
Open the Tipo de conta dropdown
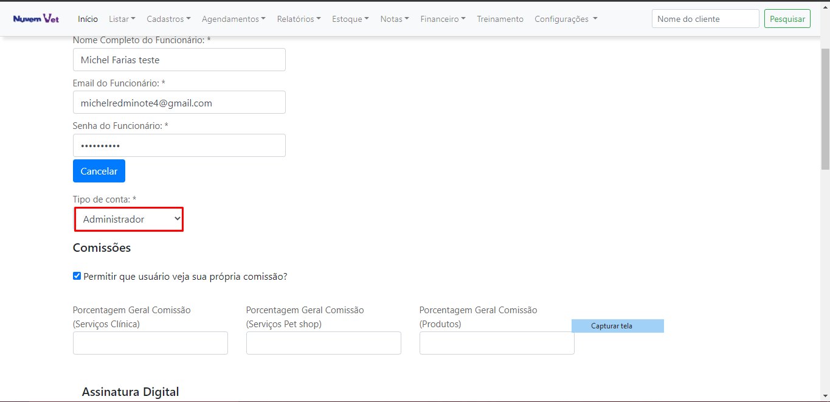[129, 219]
